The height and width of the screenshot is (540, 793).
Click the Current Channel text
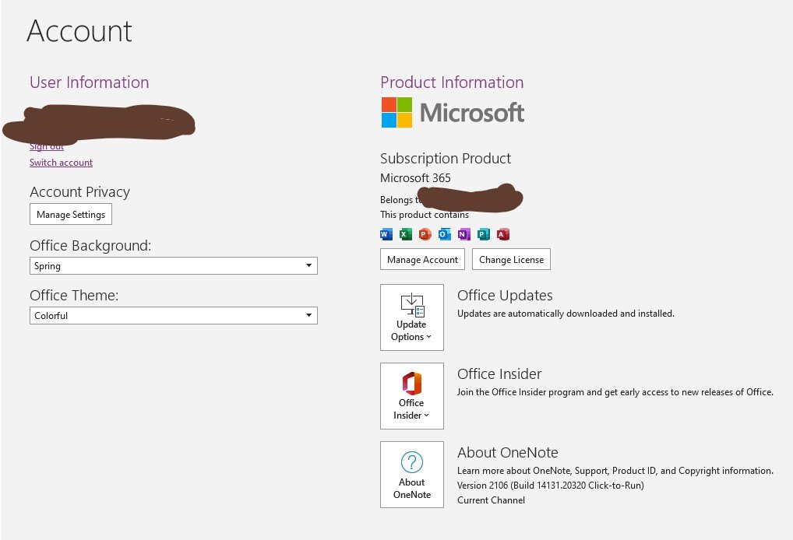click(x=491, y=500)
